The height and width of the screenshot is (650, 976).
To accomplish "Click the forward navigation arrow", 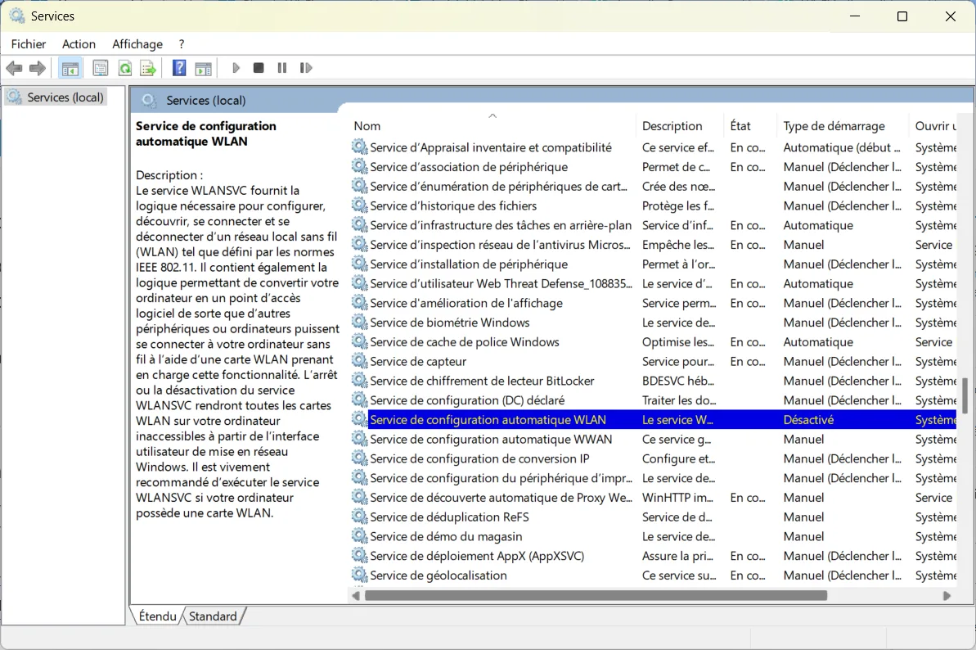I will 38,67.
